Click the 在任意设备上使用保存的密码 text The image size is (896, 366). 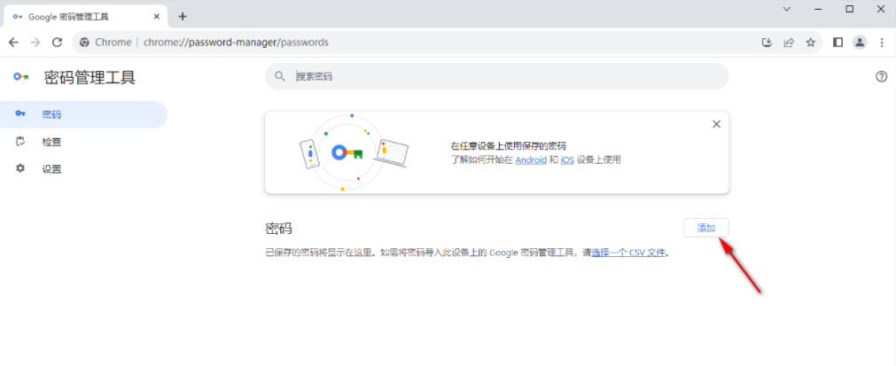coord(509,146)
